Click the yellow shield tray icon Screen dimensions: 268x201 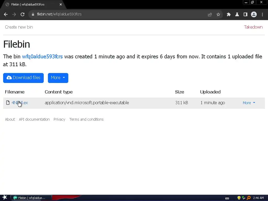239,198
